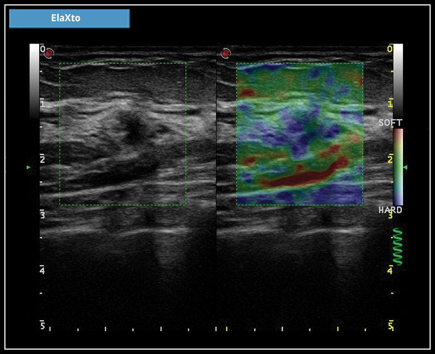
Task: Click the SOFT label above color scale
Action: point(390,123)
